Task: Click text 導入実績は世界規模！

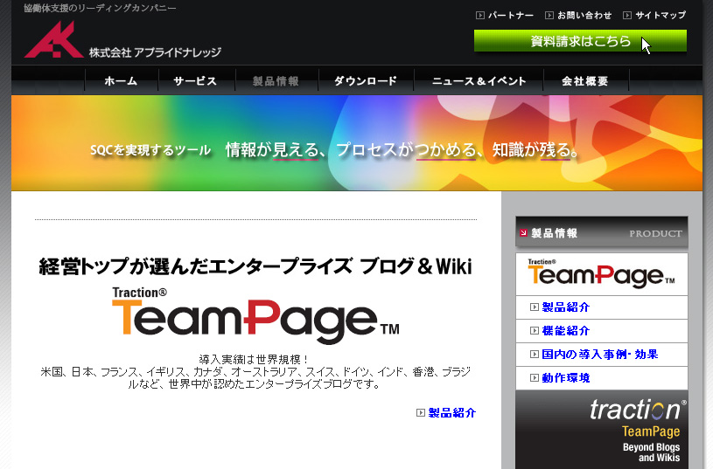Action: point(255,360)
